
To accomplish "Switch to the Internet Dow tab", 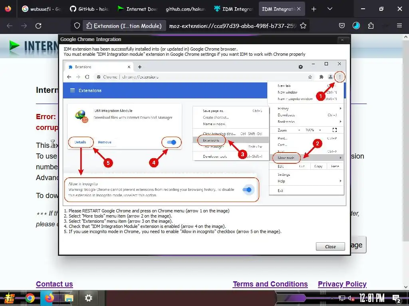I will pos(137,9).
